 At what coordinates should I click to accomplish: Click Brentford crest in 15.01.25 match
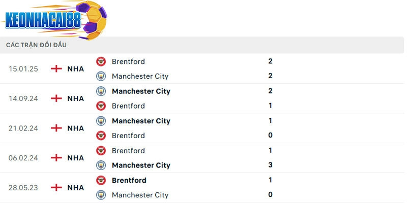point(101,61)
